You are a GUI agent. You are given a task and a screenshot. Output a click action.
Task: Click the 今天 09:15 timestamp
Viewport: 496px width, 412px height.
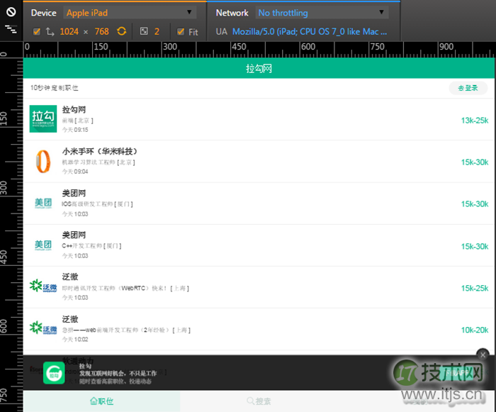(x=75, y=130)
